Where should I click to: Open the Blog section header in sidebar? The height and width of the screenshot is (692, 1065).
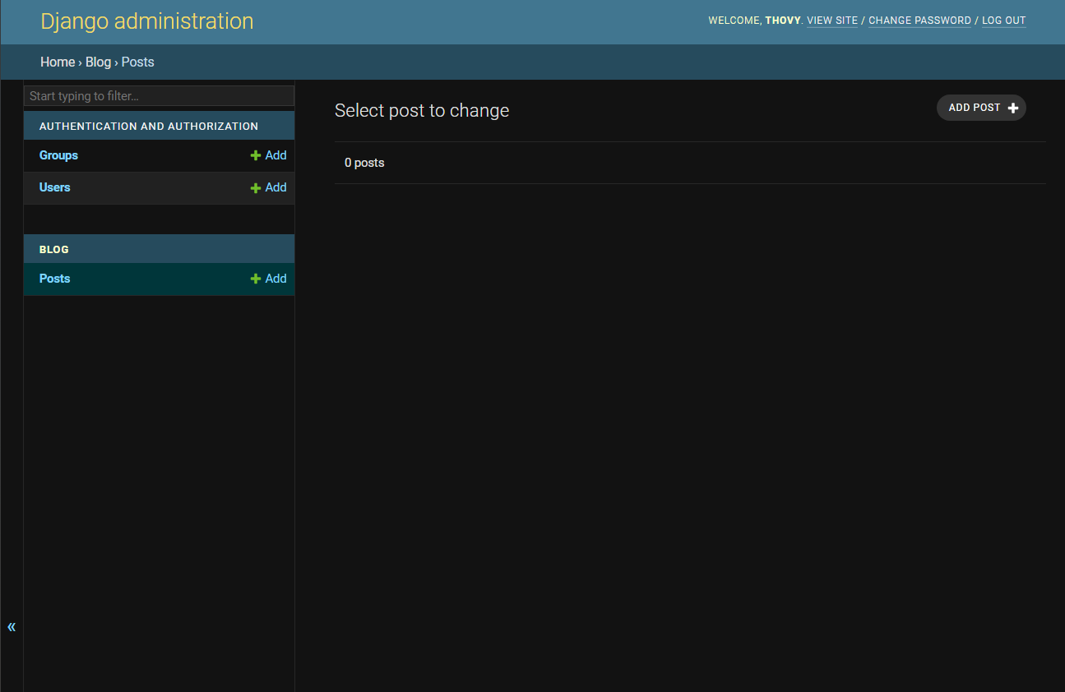click(x=54, y=250)
